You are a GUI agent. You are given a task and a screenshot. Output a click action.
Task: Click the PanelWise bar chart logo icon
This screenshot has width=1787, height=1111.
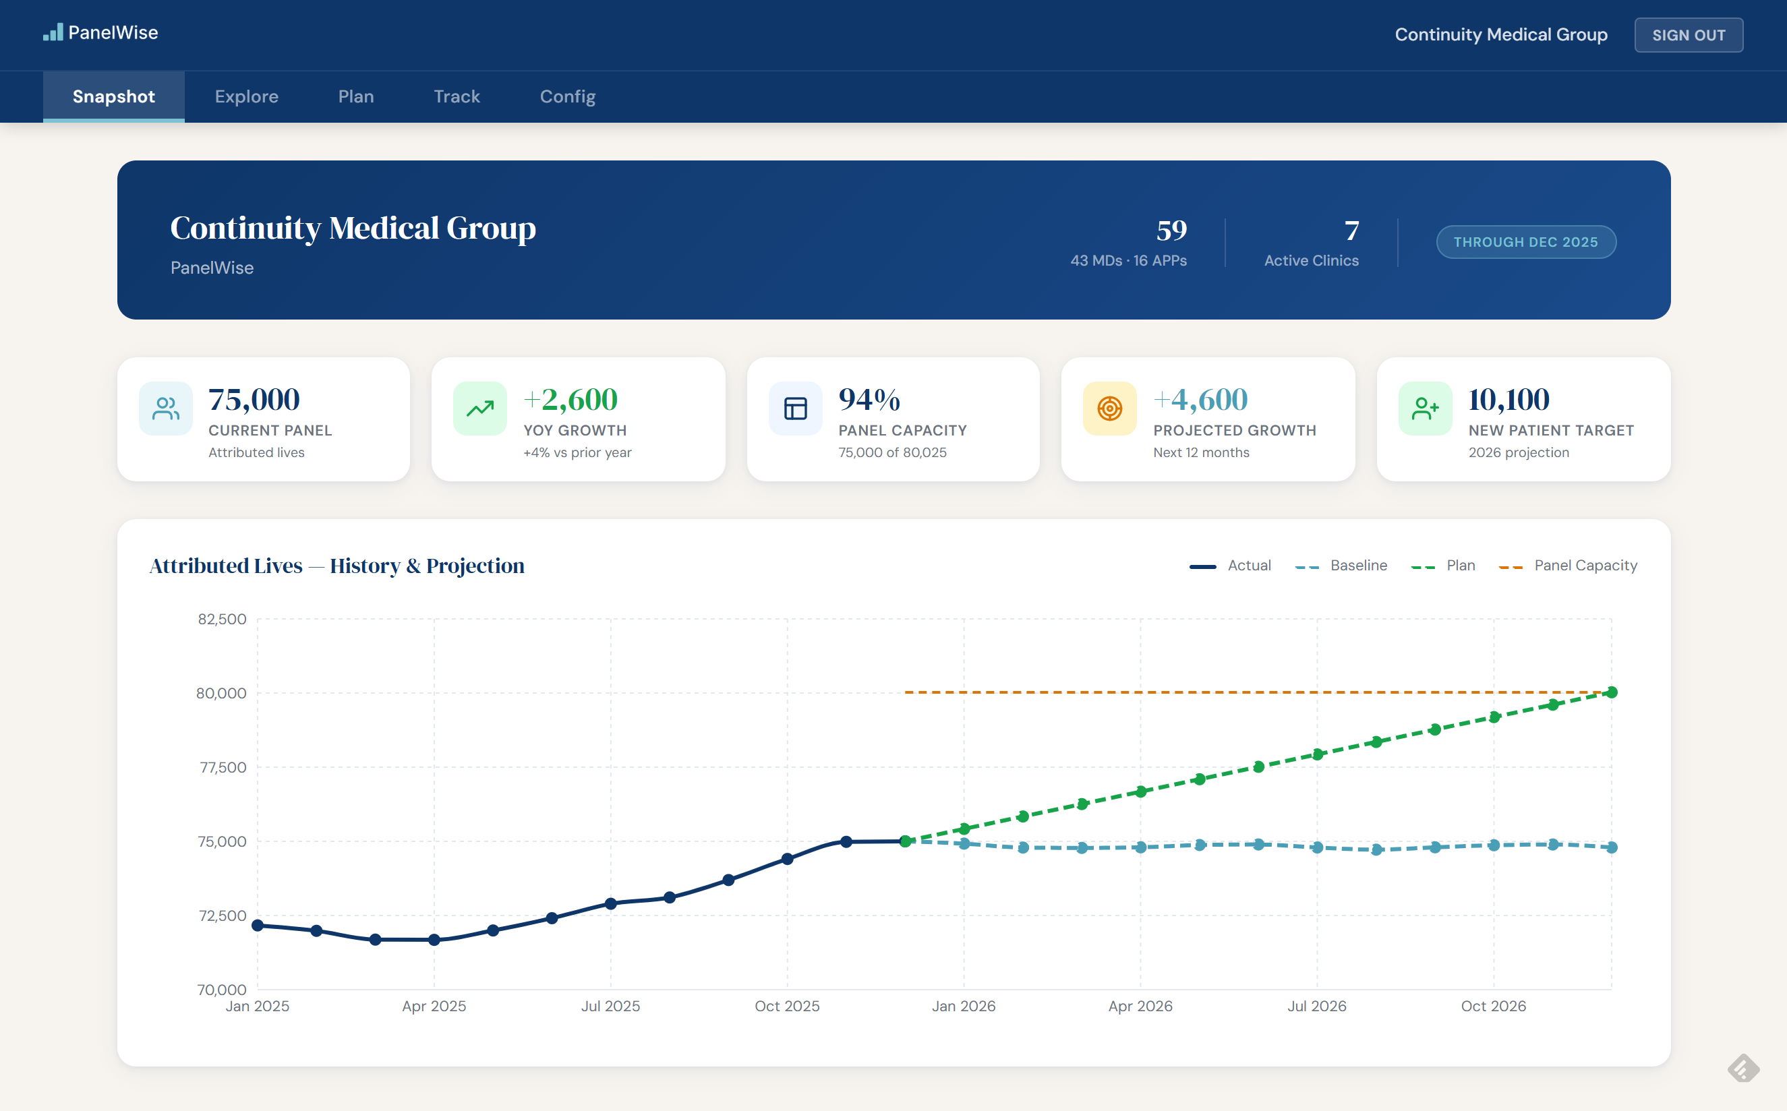click(53, 32)
